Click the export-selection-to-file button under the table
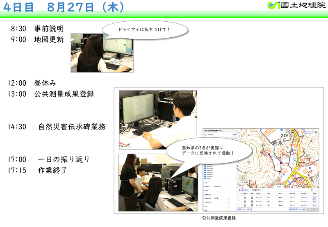Screen dimensions: 328x227 coord(244,209)
